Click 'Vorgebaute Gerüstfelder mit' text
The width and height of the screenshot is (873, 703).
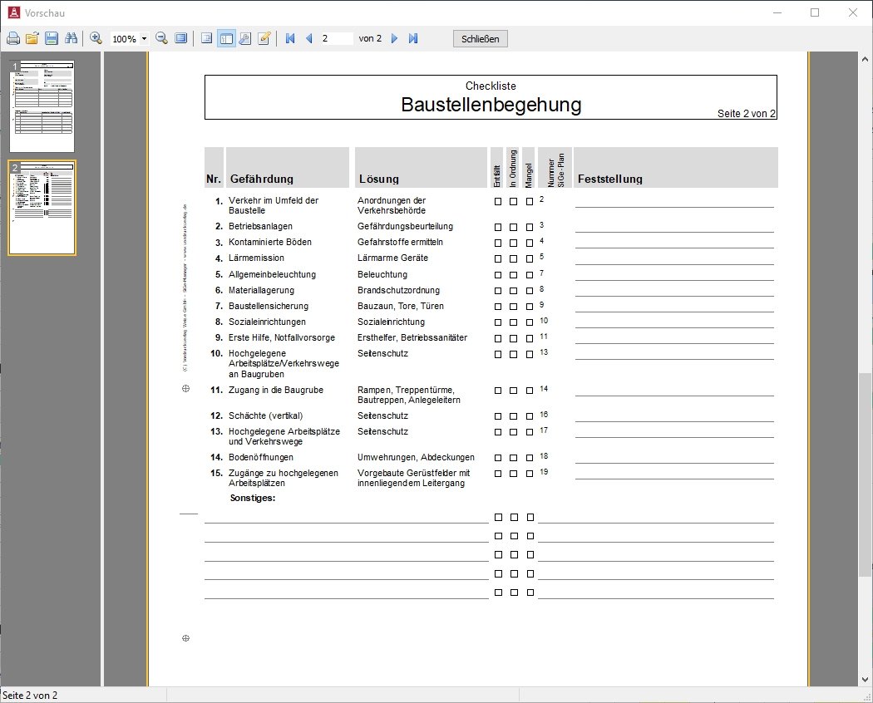[414, 473]
